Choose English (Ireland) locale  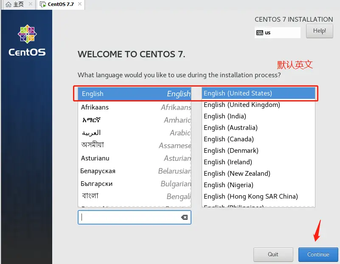[x=259, y=162]
